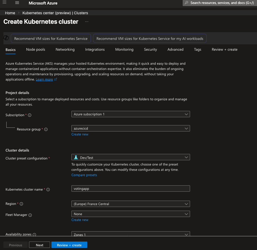Switch to the Node pools tab
The image size is (257, 250).
36,50
